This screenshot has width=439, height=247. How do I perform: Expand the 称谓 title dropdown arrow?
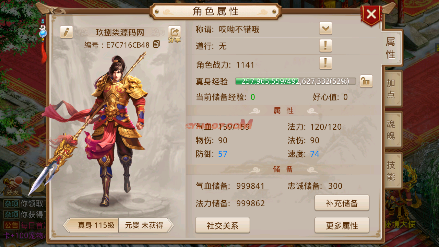[325, 28]
